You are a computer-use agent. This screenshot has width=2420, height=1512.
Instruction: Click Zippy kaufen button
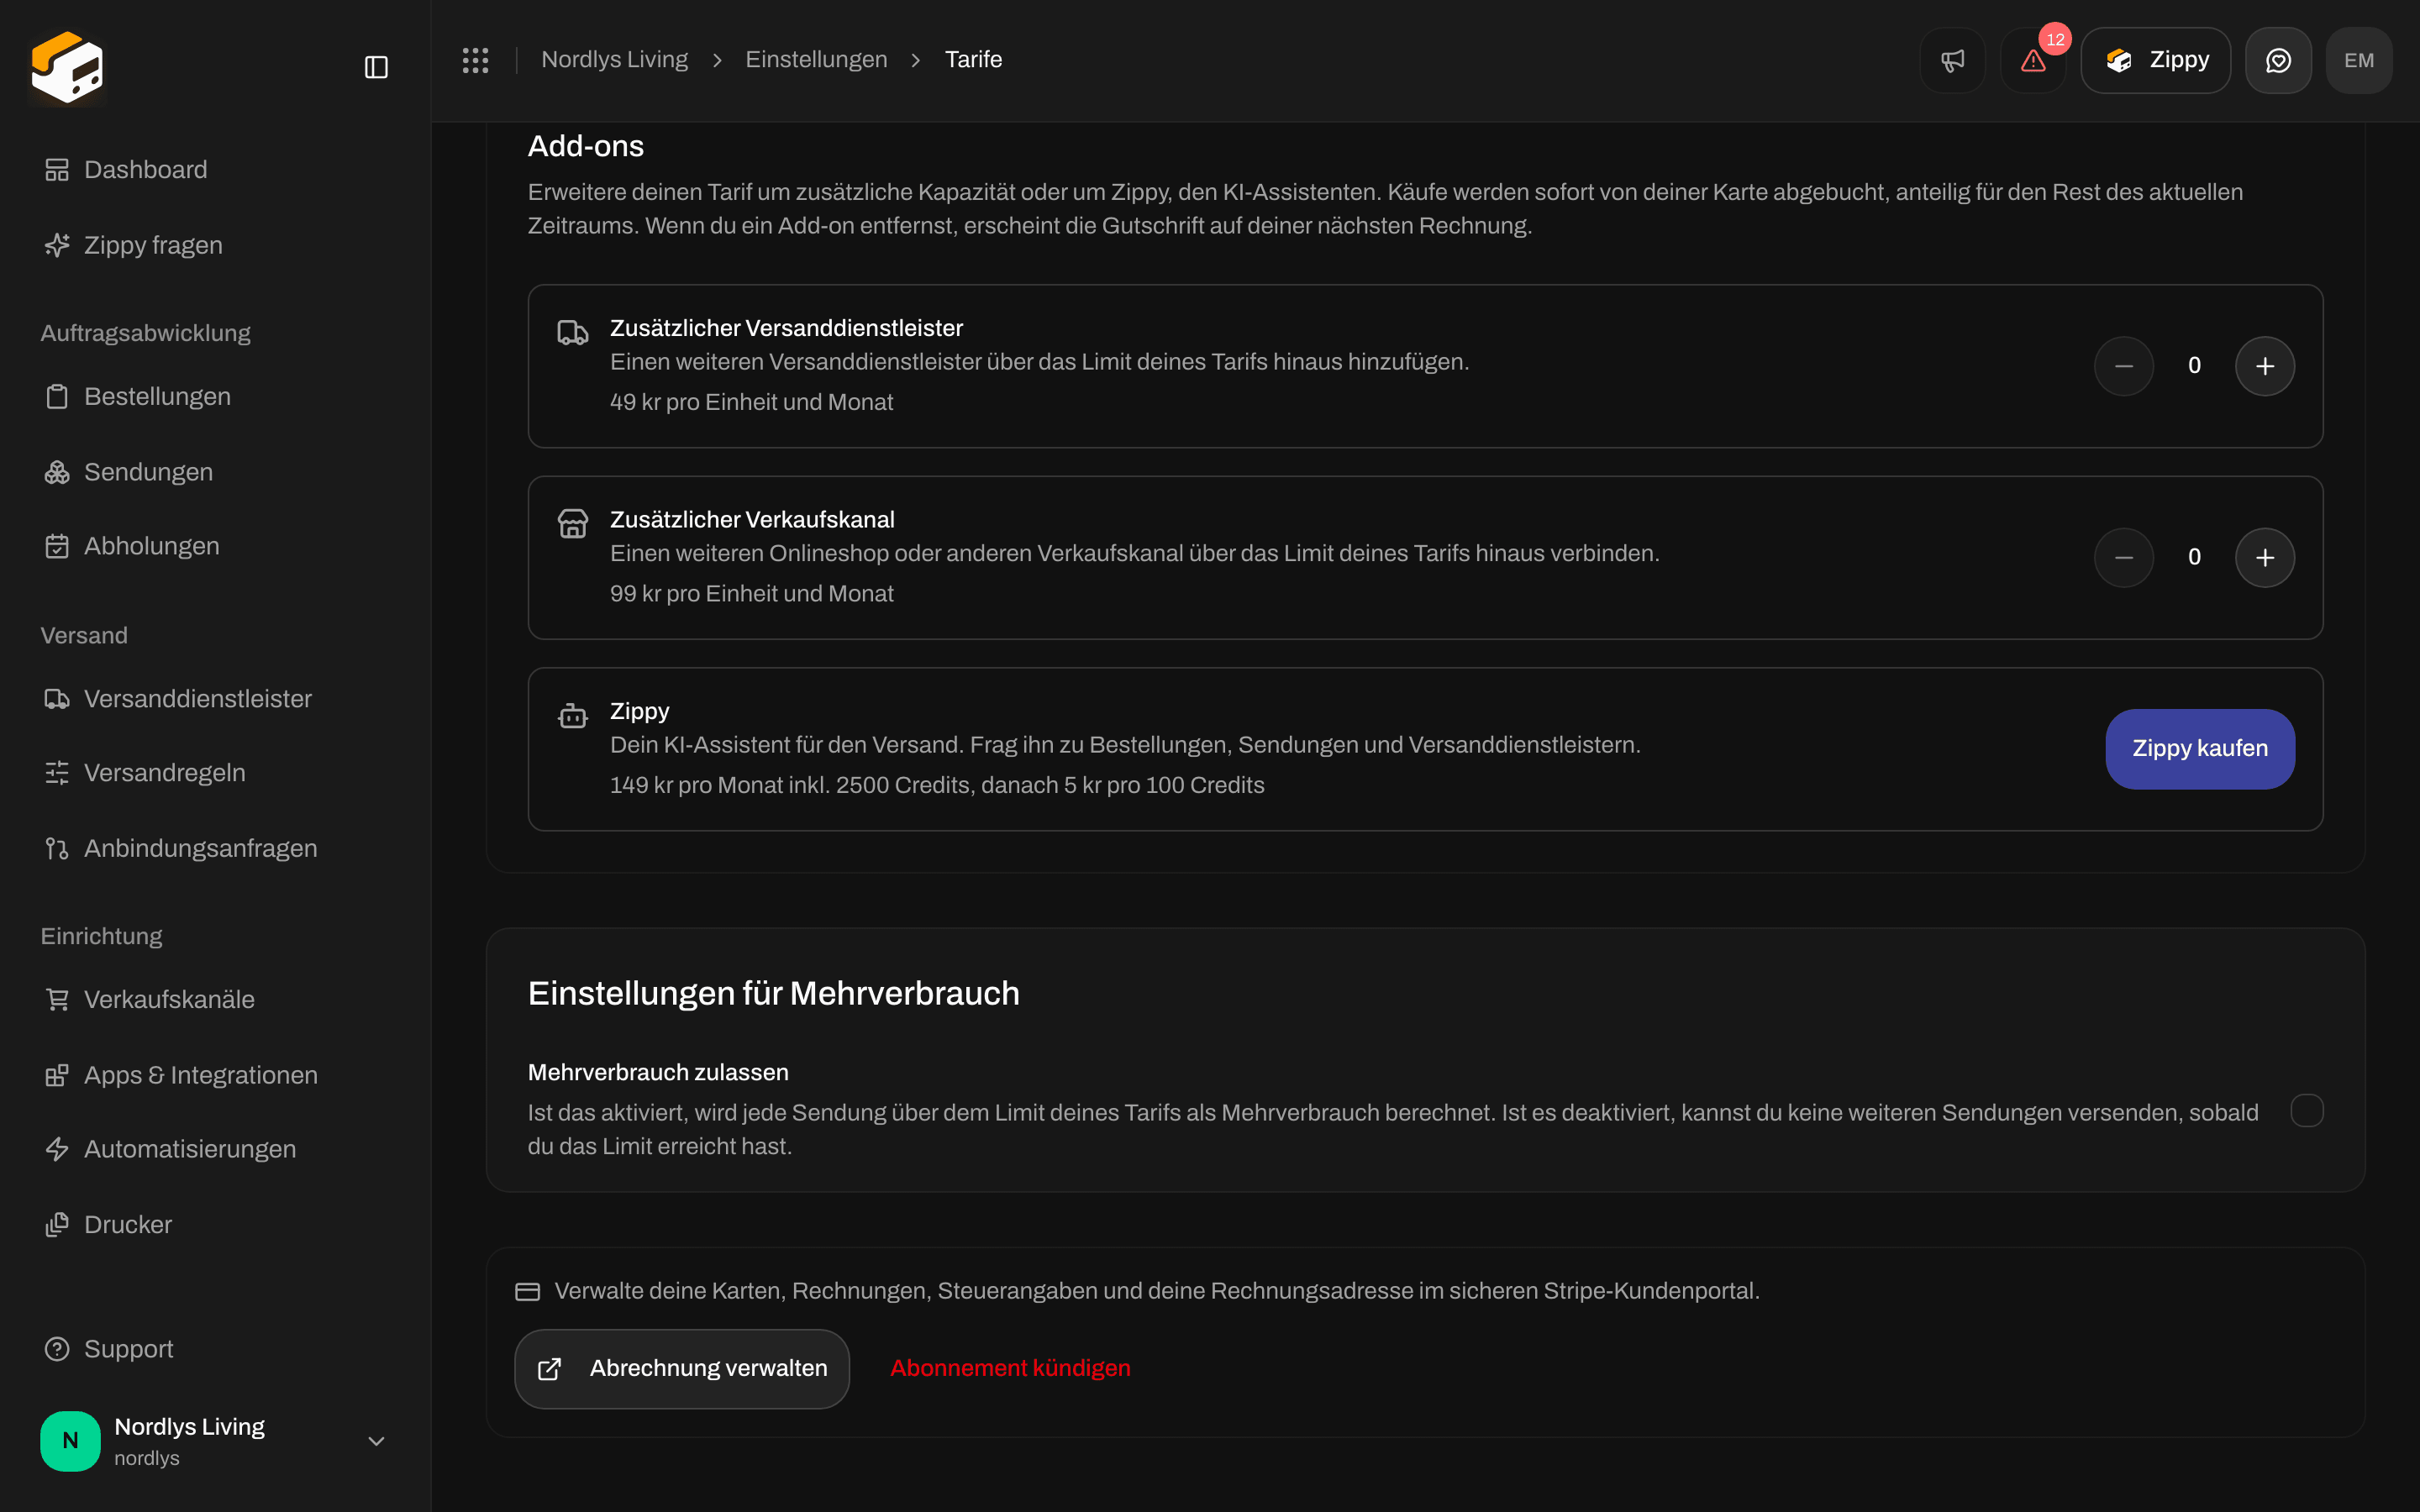click(2200, 749)
